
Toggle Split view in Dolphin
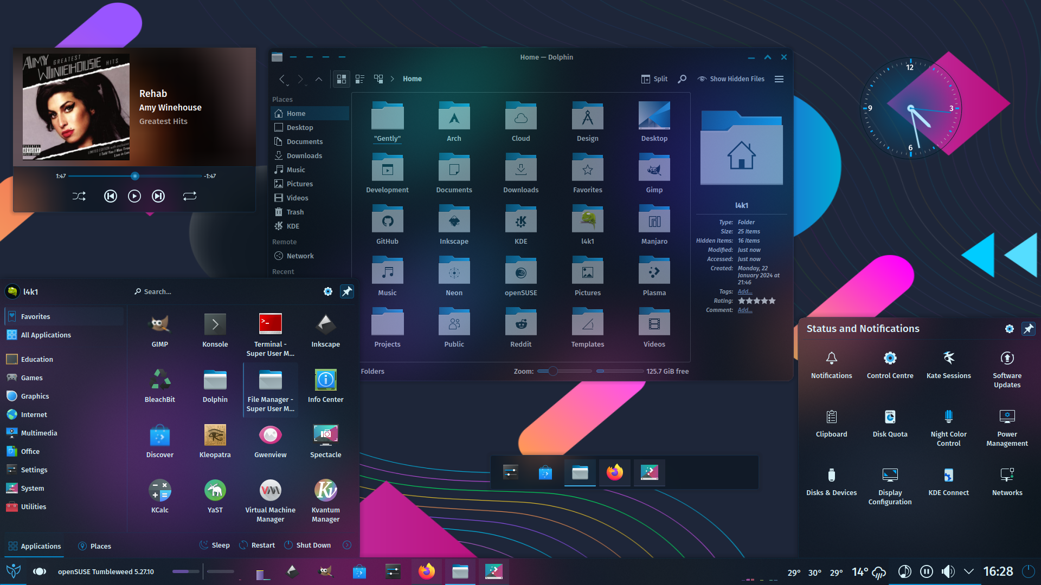[x=654, y=79]
